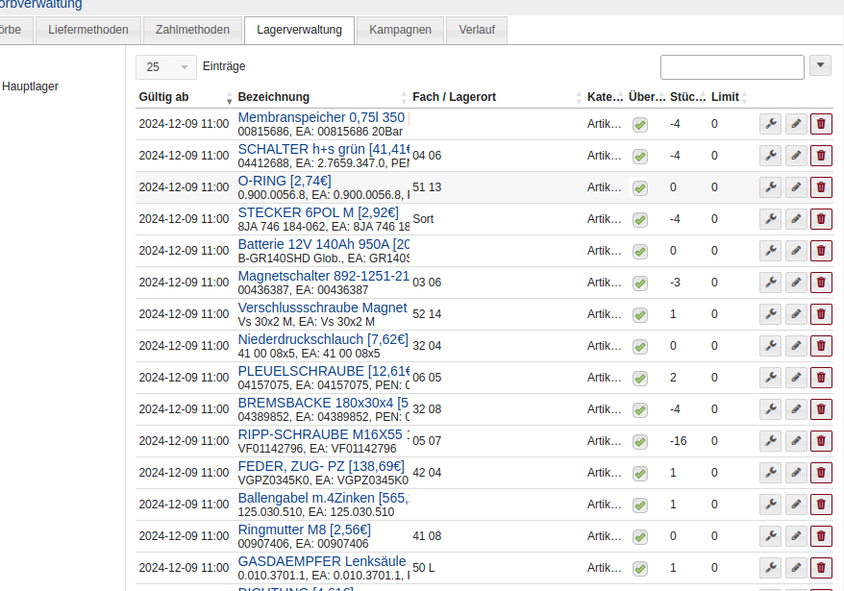Open the Niederdruckschlauch article link
This screenshot has width=844, height=591.
tap(315, 339)
